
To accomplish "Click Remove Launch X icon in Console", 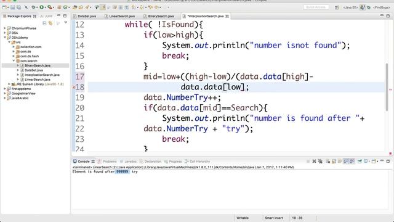I will tap(314, 162).
